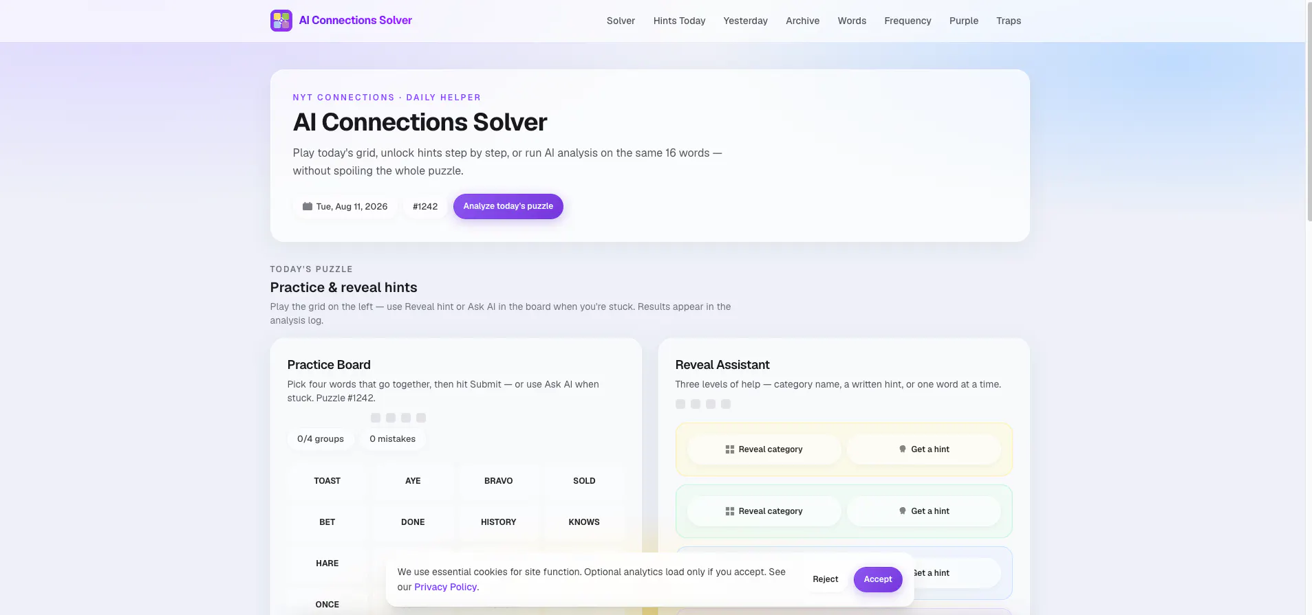The image size is (1312, 615).
Task: Navigate to Yesterday in the top nav
Action: 745,21
